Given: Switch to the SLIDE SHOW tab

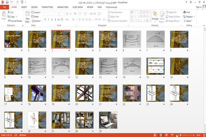Looking at the screenshot, I should (x=78, y=7).
